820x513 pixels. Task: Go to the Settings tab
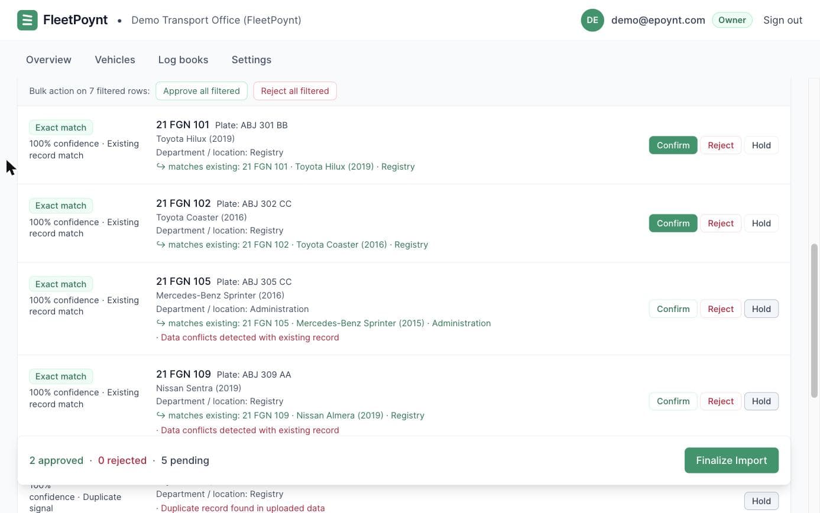coord(251,60)
